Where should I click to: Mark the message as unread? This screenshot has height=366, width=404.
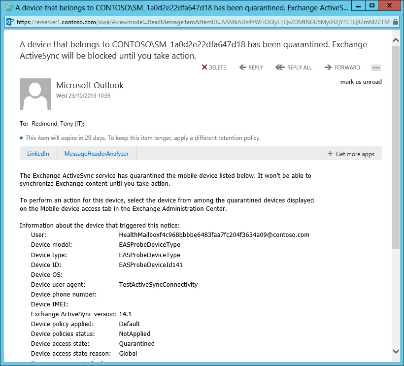(361, 82)
